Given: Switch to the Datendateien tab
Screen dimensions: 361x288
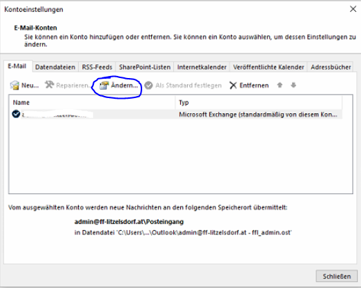Looking at the screenshot, I should coord(55,67).
